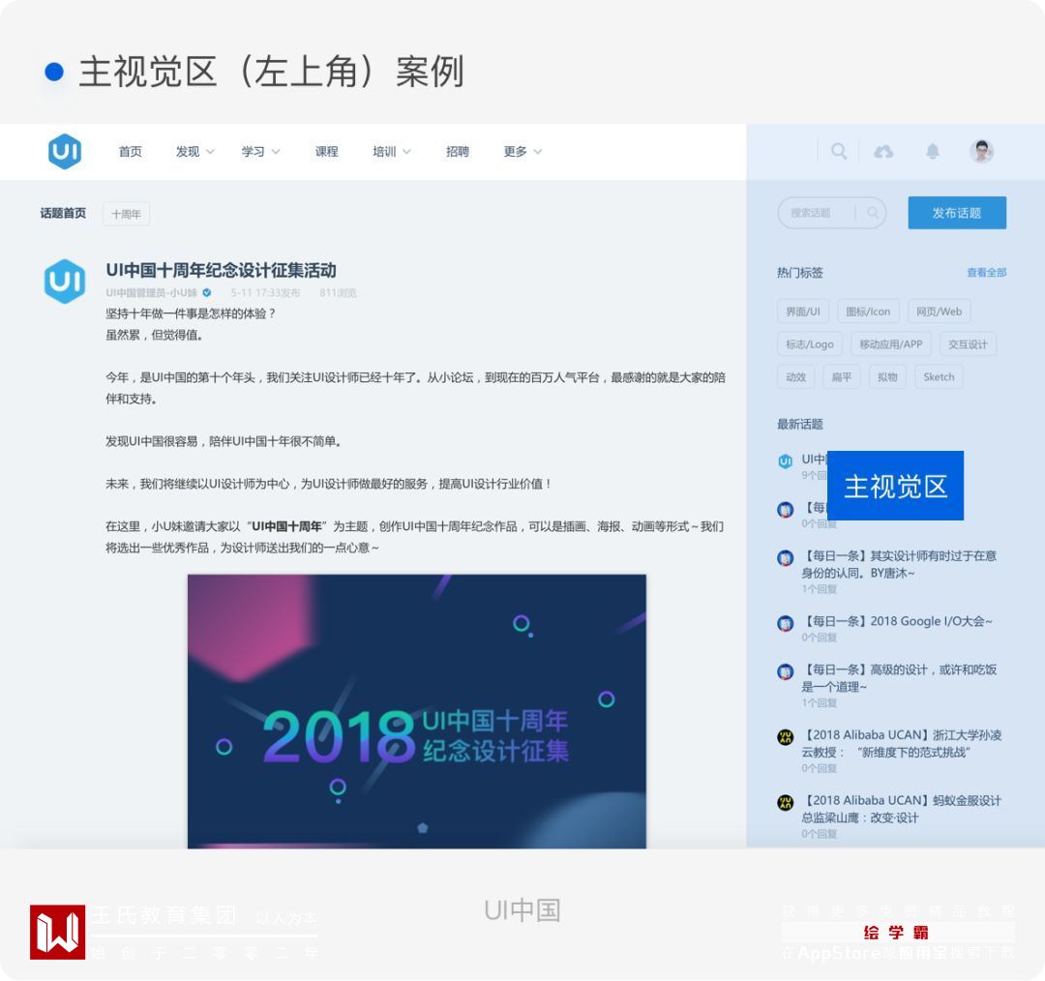This screenshot has width=1045, height=981.
Task: Click avatar beside 高级的设计 topic
Action: [785, 671]
